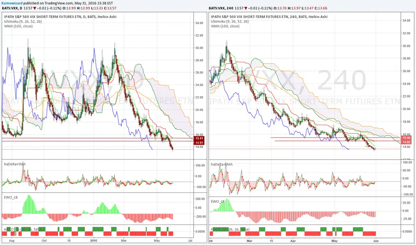Select the 'BATS:VXX, D' symbol header
This screenshot has width=416, height=245.
(x=12, y=8)
